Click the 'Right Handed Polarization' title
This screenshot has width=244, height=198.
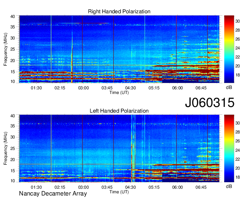click(x=119, y=11)
